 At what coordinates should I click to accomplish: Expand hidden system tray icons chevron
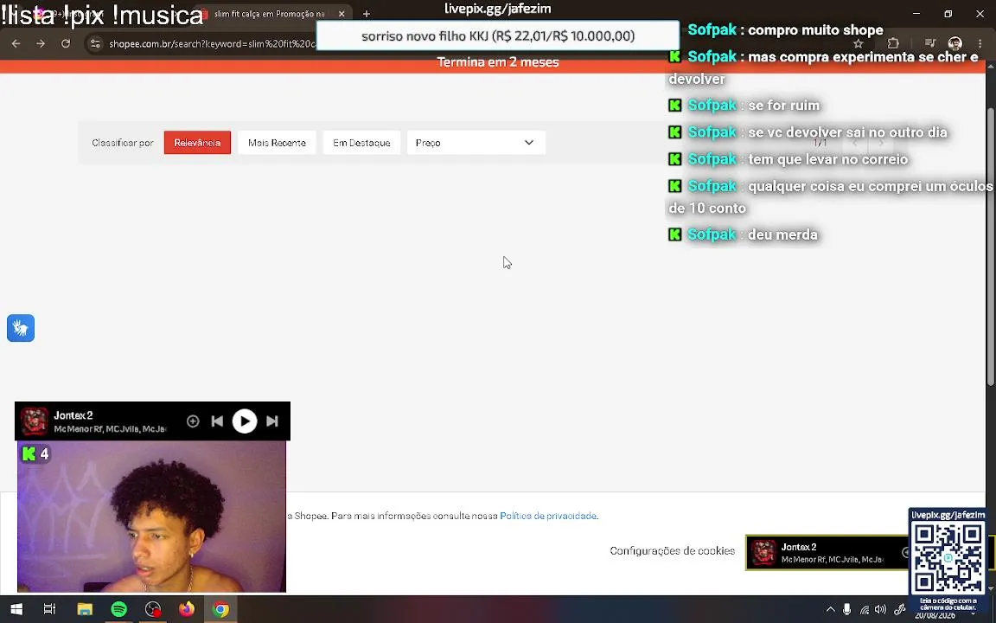pos(830,610)
